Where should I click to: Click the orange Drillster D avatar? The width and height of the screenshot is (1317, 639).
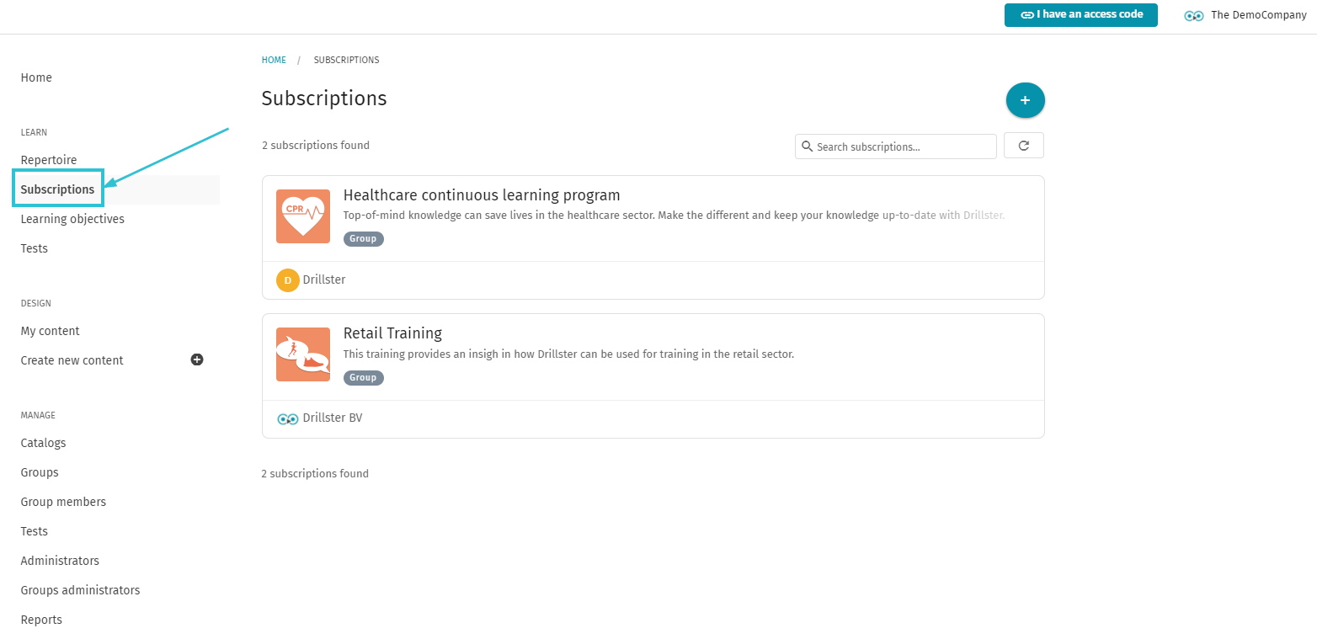click(288, 280)
